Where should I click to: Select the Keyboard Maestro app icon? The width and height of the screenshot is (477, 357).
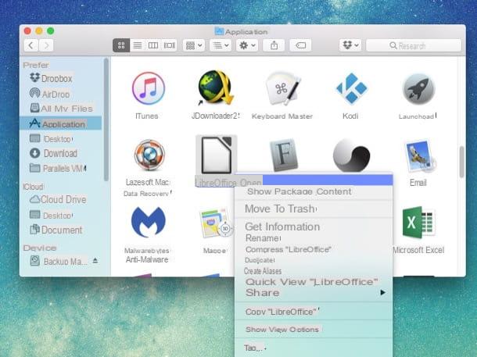[x=283, y=88]
